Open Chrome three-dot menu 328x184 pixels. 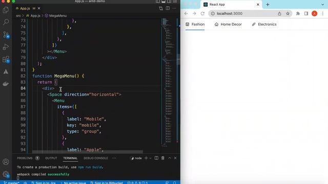(x=323, y=13)
